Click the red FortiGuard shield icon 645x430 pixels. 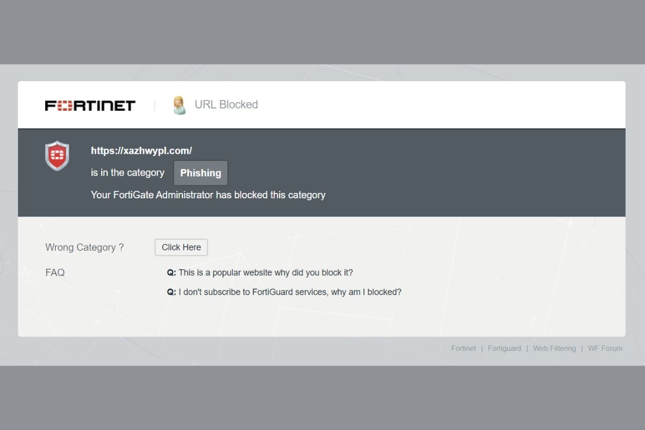click(57, 156)
